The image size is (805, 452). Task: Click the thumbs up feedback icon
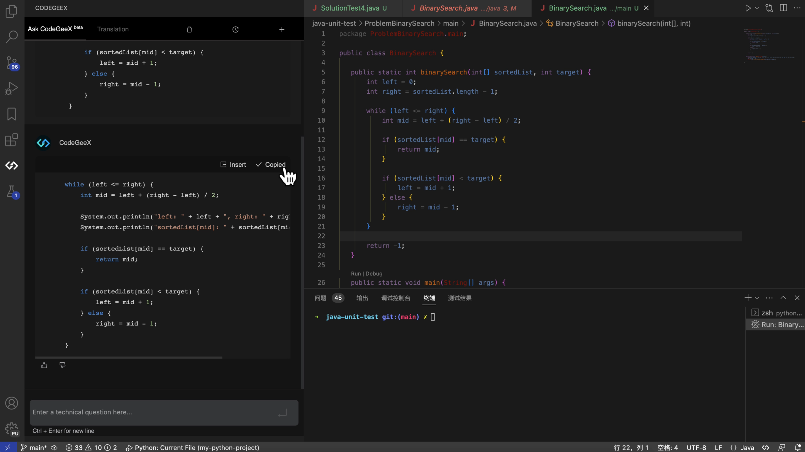point(44,364)
